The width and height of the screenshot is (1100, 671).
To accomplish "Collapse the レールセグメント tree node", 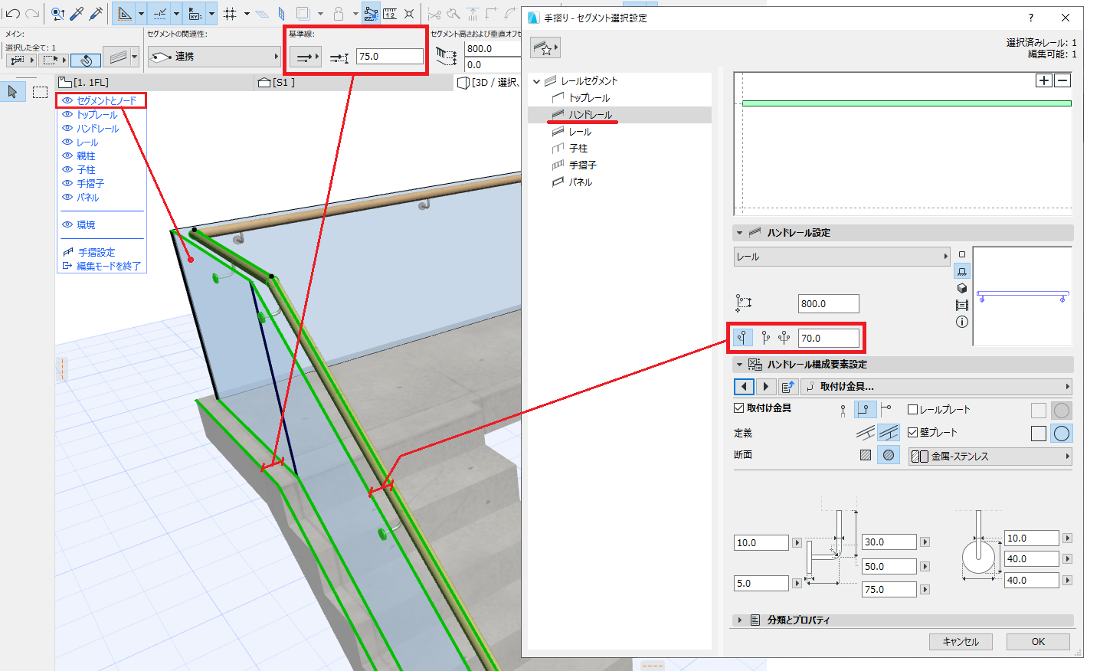I will pos(537,81).
